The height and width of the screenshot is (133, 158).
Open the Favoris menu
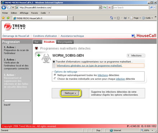tap(34, 13)
